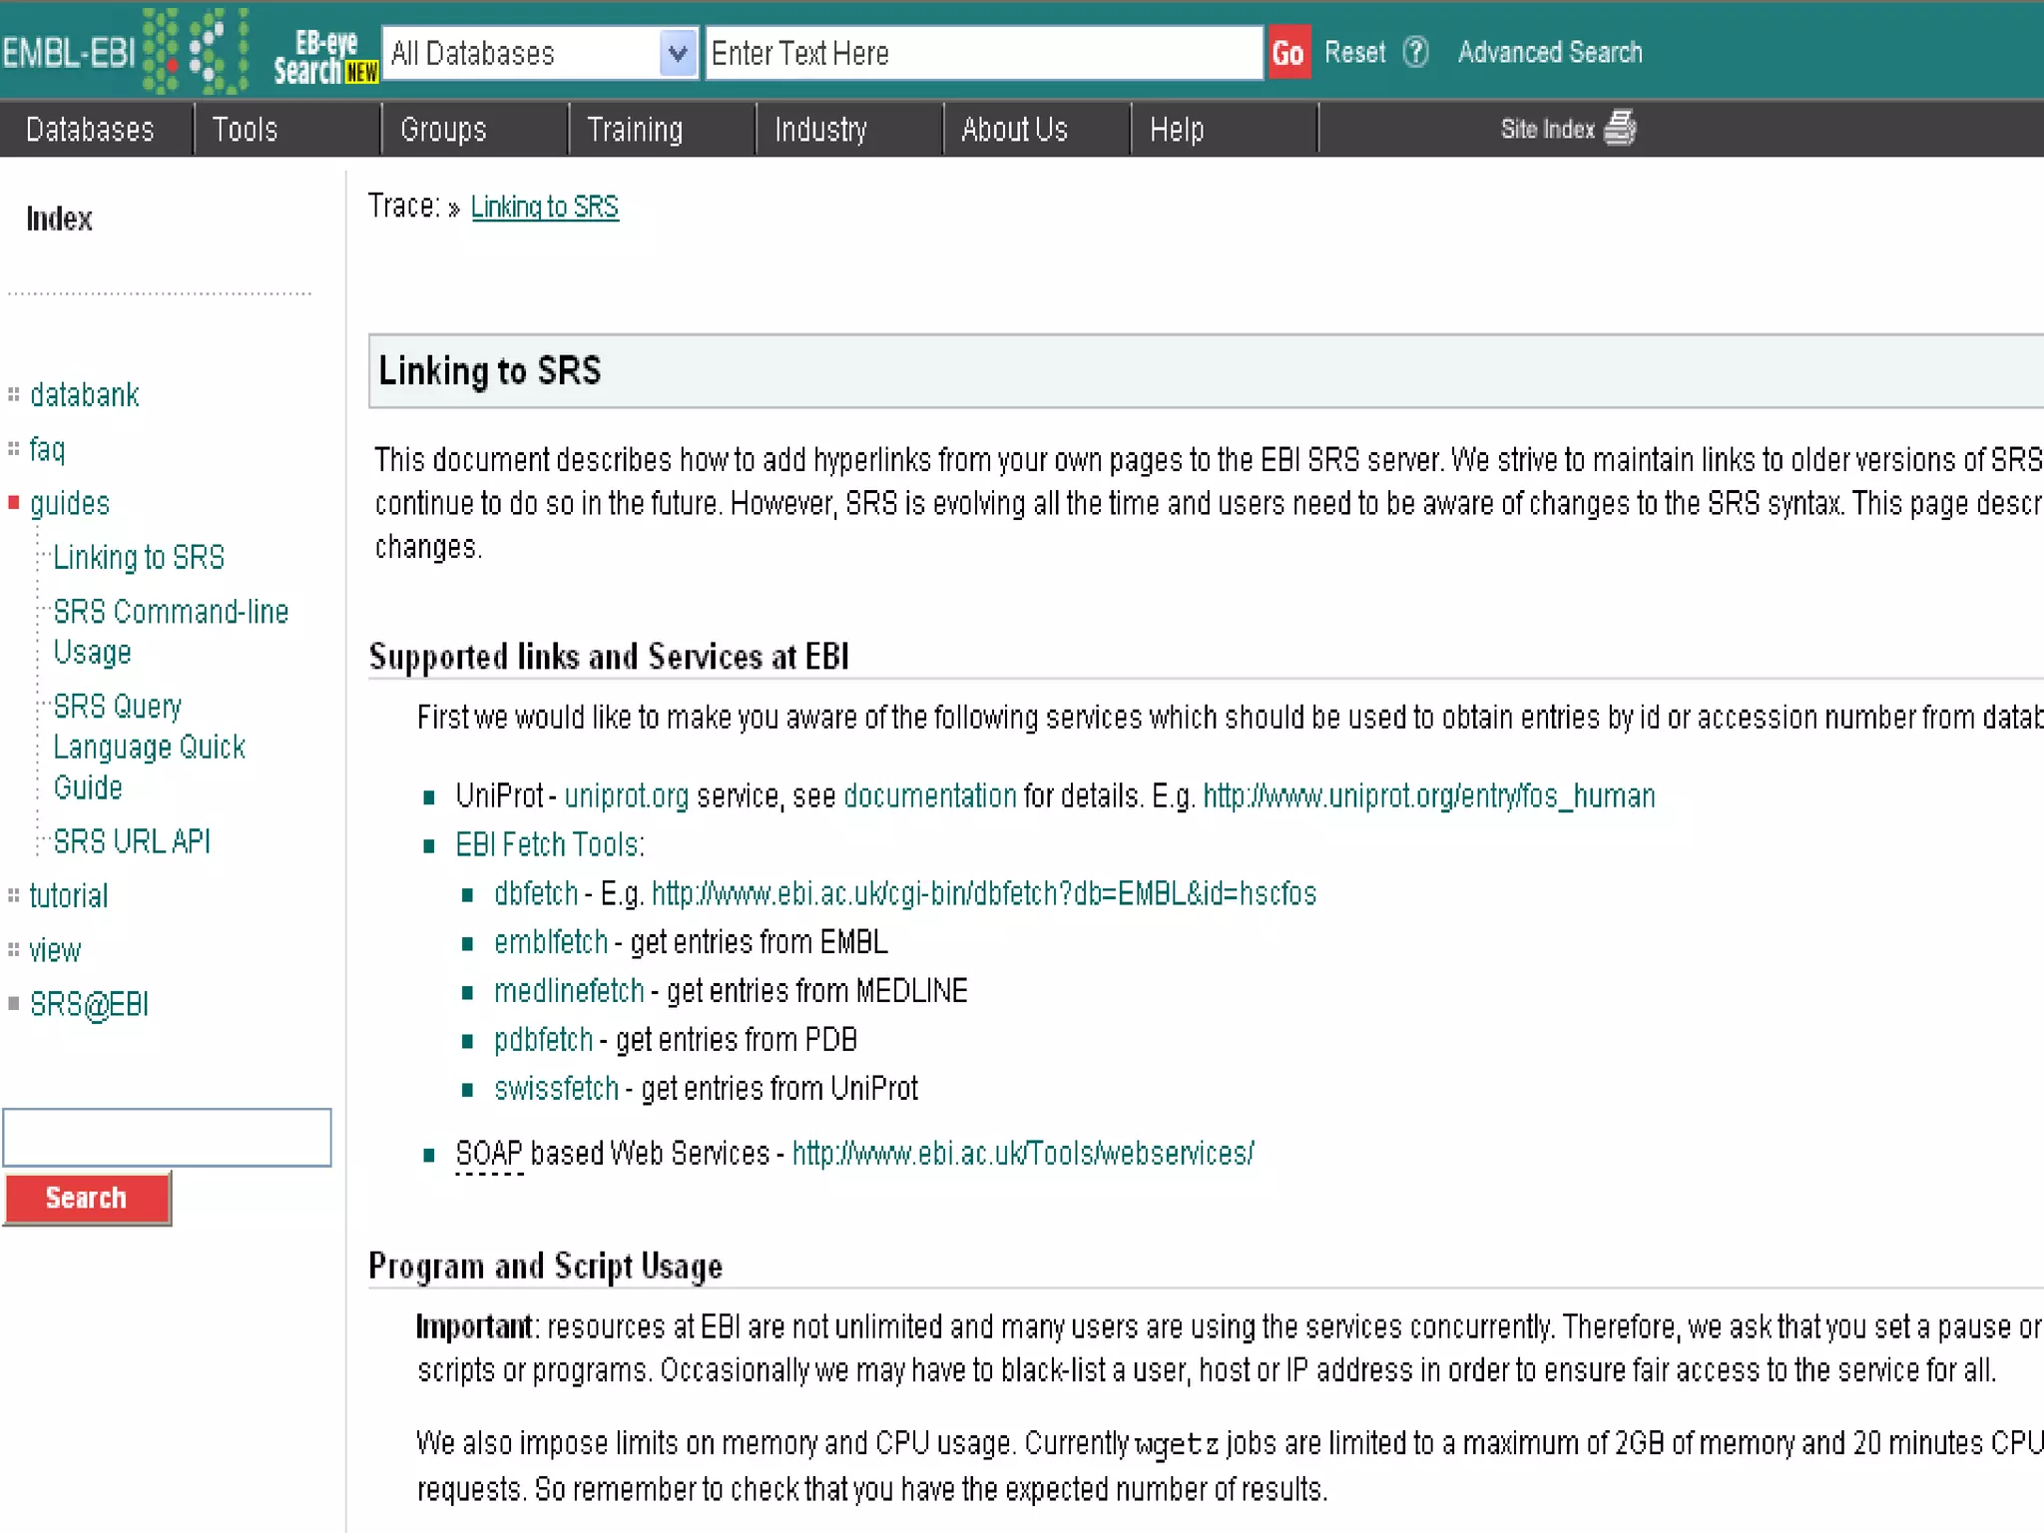This screenshot has width=2044, height=1533.
Task: Click the Reset link in header
Action: point(1354,52)
